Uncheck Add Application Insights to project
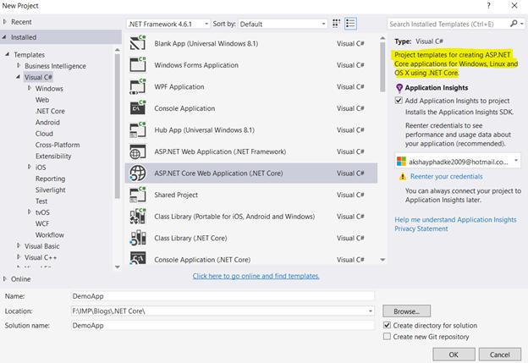The height and width of the screenshot is (363, 528). click(x=399, y=101)
